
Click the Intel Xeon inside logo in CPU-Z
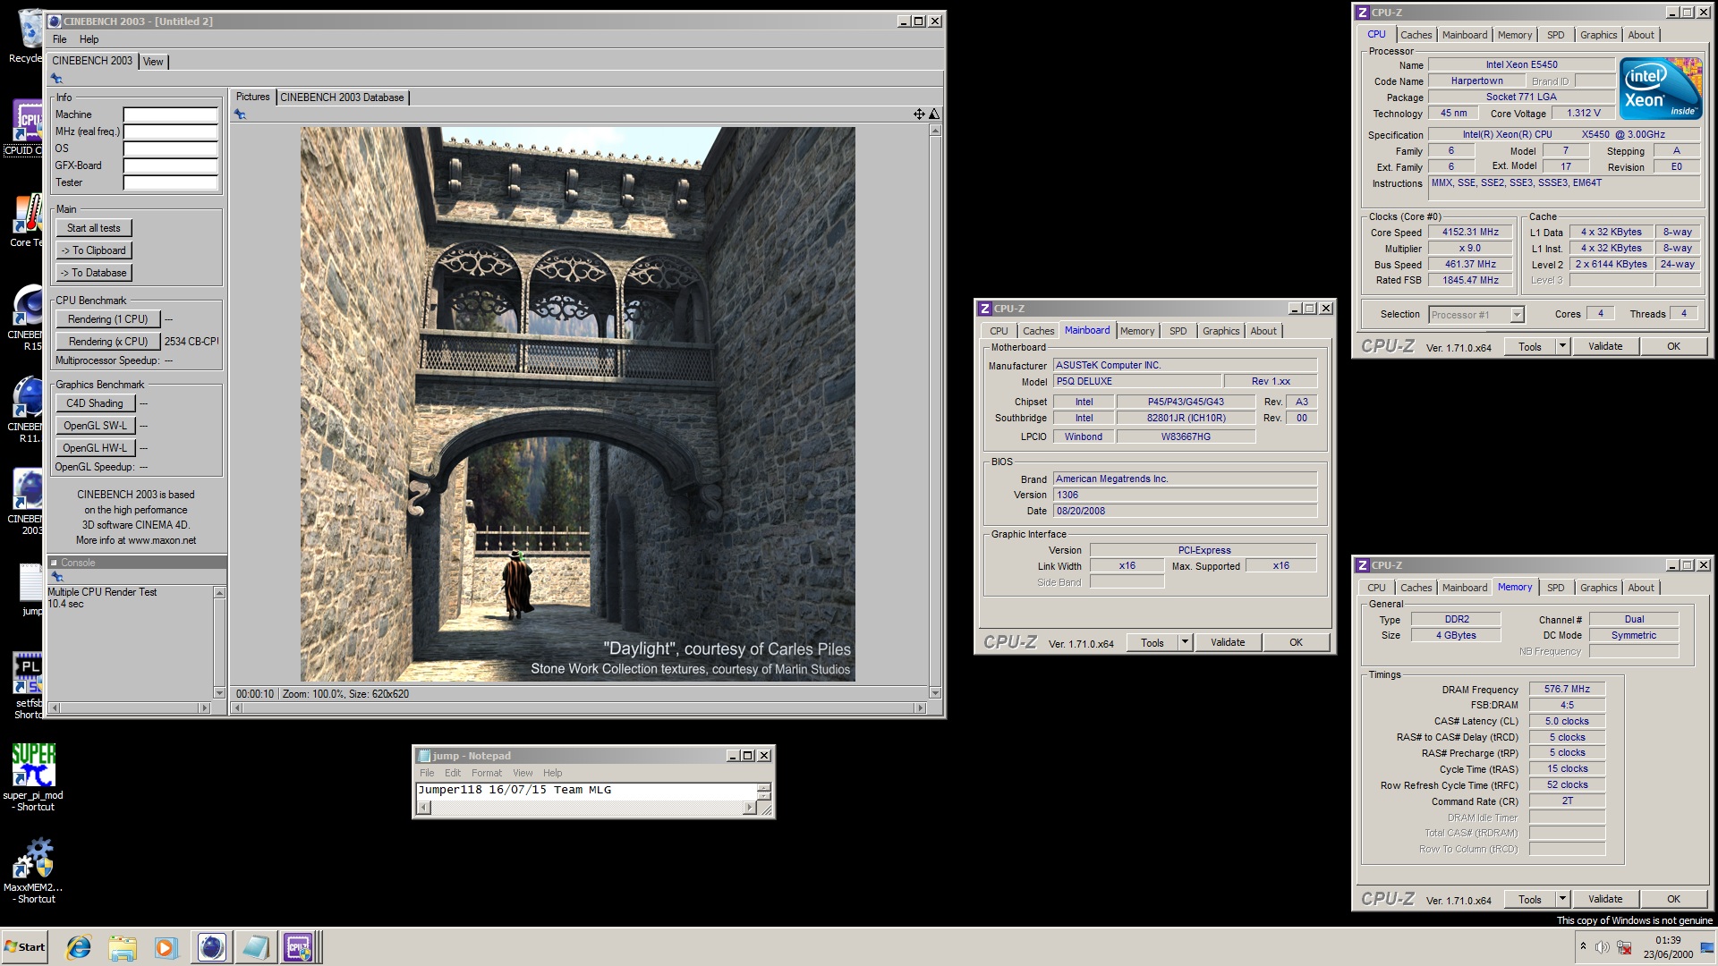click(1662, 89)
